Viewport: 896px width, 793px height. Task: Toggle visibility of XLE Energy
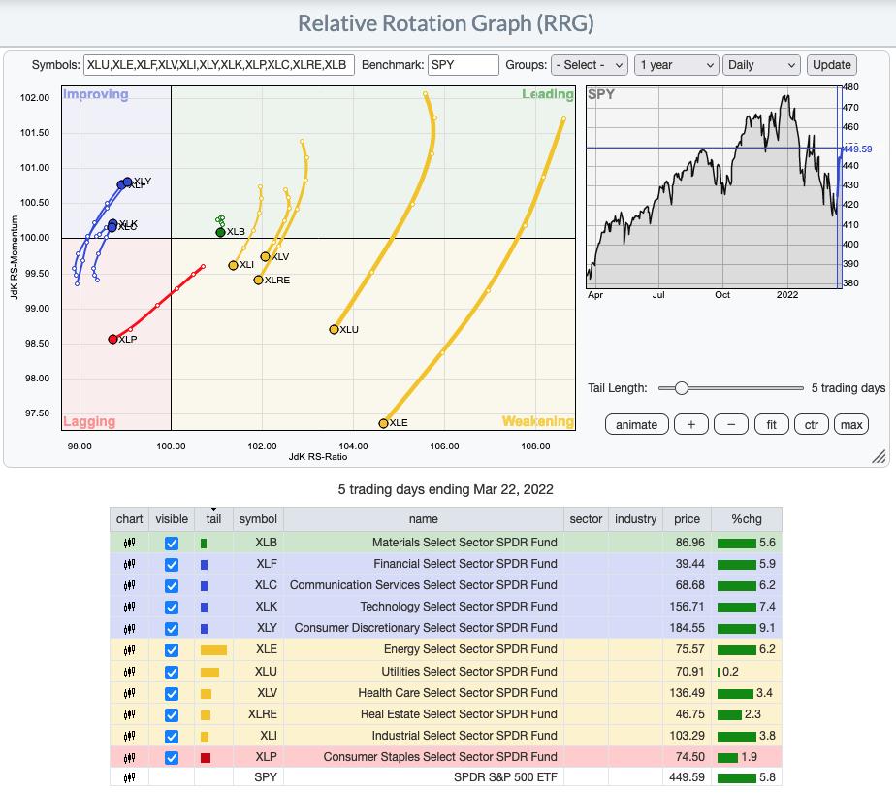[x=172, y=650]
